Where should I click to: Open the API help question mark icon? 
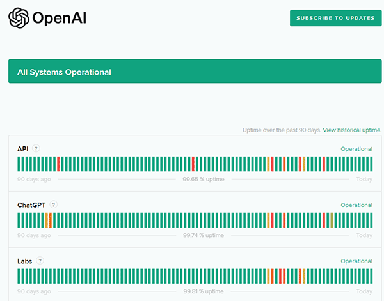tap(36, 148)
